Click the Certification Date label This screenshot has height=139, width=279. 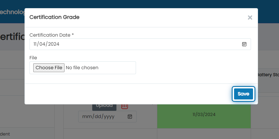pyautogui.click(x=52, y=35)
